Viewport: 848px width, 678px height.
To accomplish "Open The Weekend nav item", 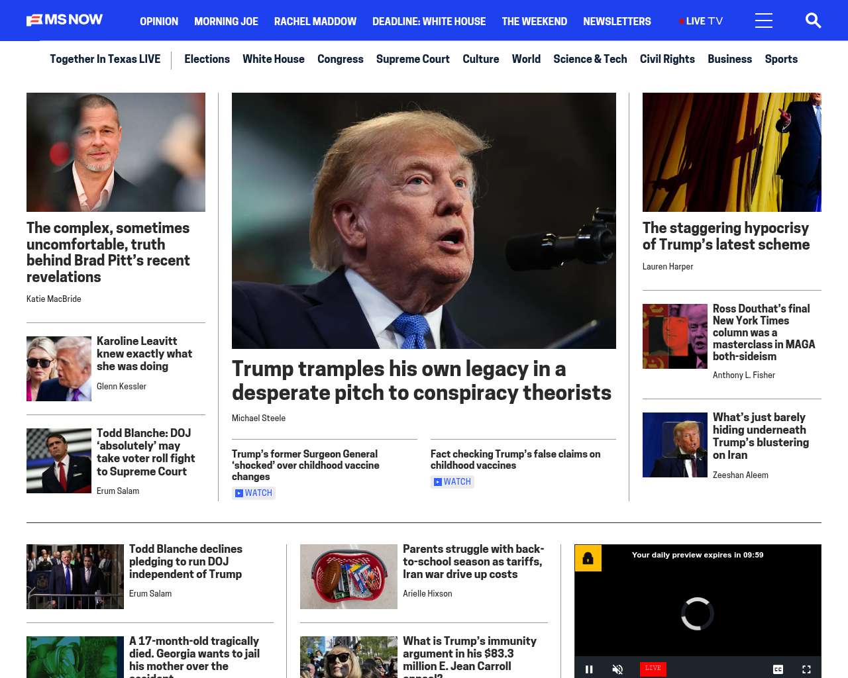I will (x=535, y=21).
